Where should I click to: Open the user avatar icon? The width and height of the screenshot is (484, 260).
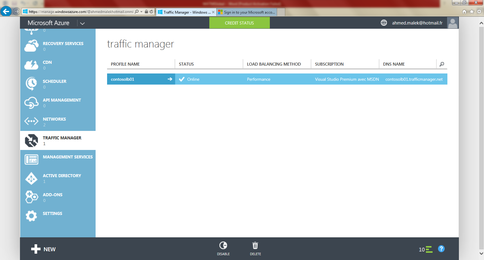453,23
